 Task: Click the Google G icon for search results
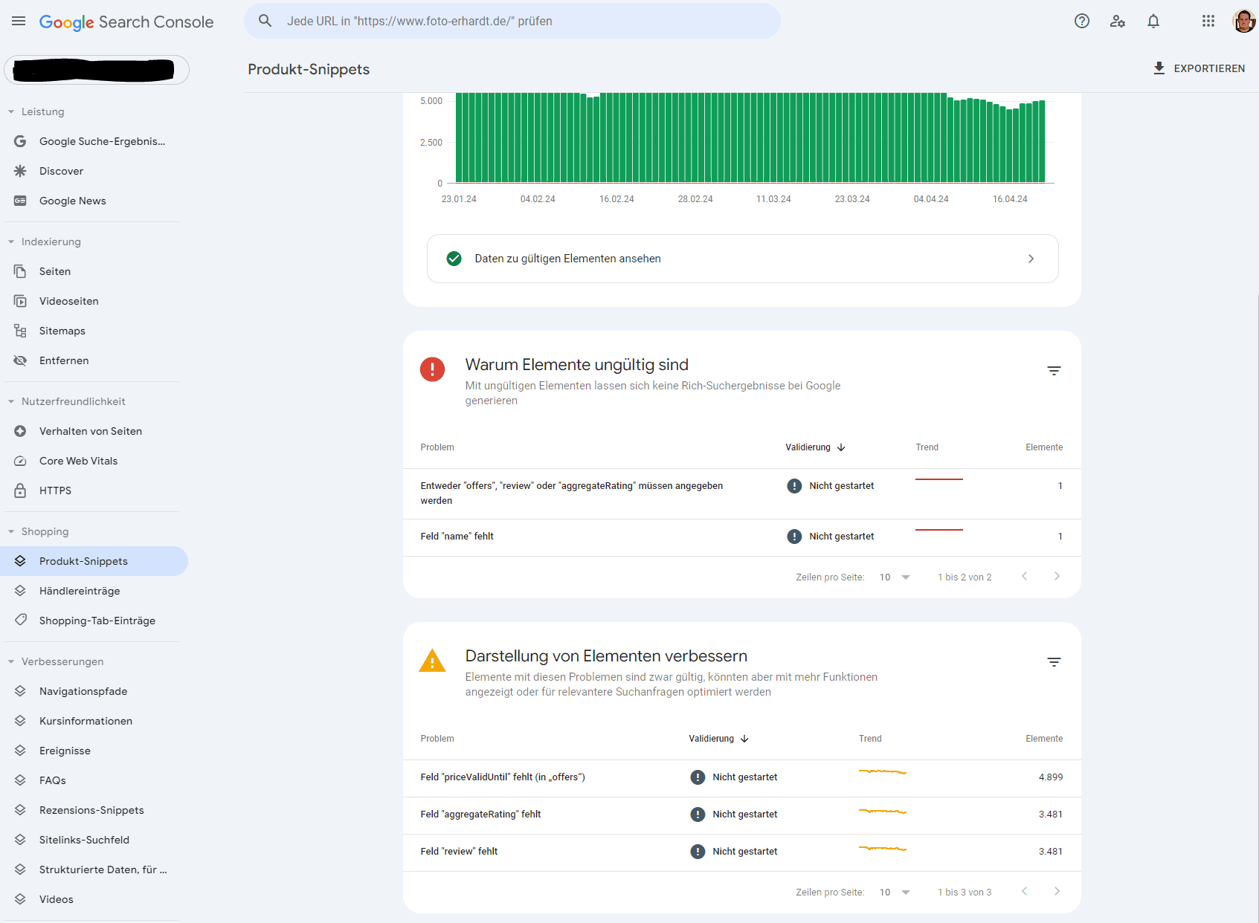coord(20,141)
